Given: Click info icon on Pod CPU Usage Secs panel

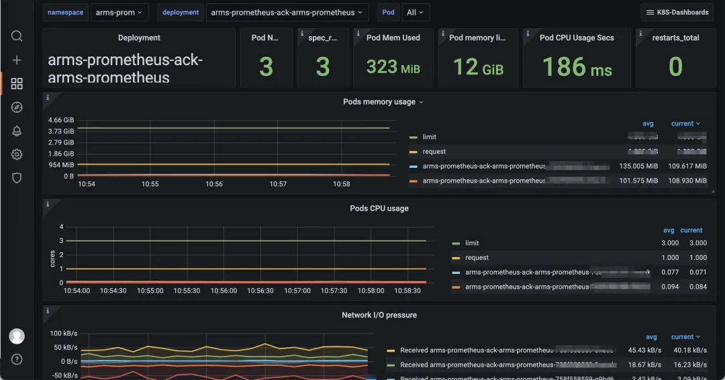Looking at the screenshot, I should click(x=528, y=34).
